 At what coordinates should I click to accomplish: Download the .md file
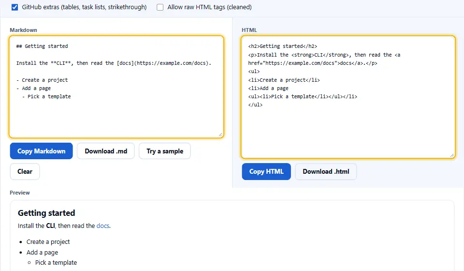point(106,151)
